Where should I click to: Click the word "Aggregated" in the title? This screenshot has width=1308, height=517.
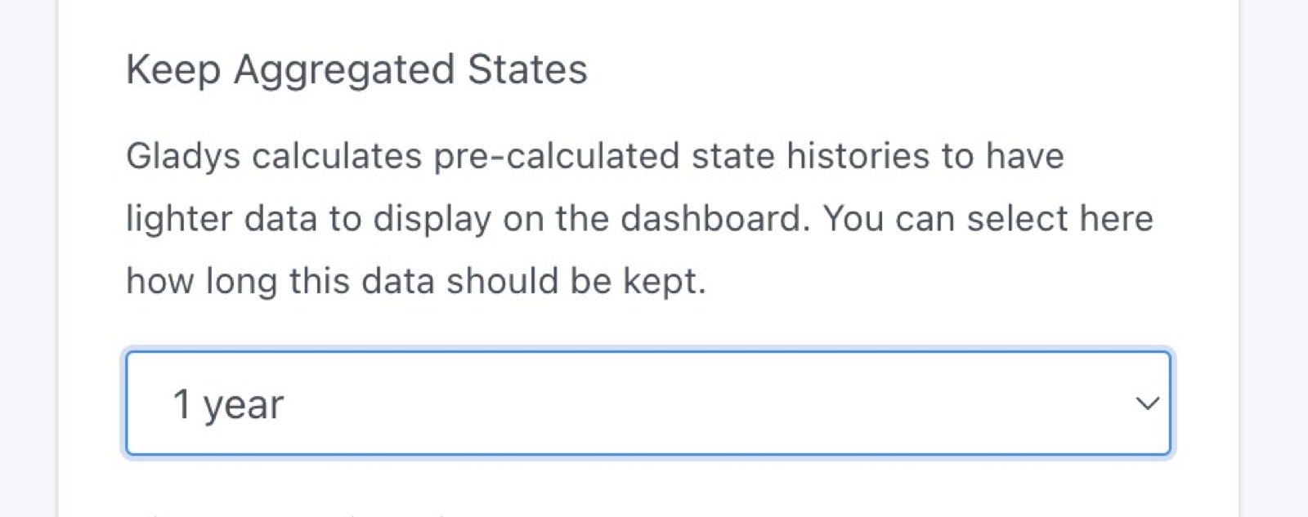pyautogui.click(x=343, y=69)
